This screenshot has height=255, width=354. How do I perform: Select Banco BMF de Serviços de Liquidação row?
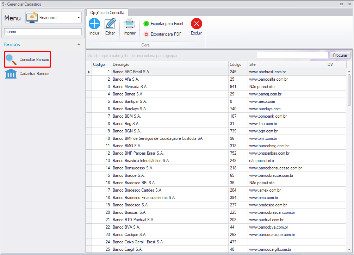pos(216,138)
